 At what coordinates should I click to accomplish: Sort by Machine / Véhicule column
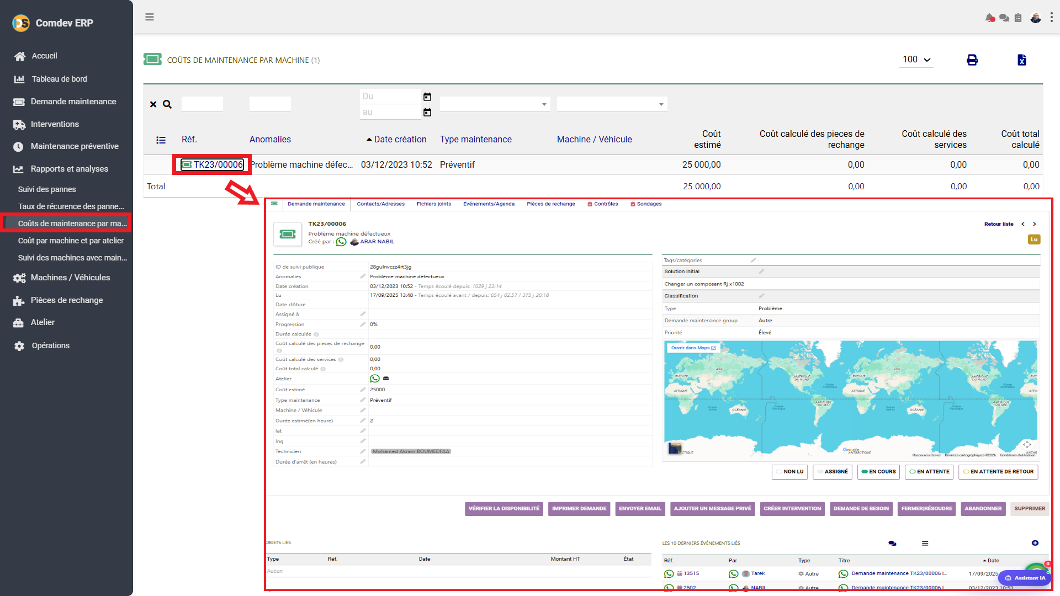click(x=595, y=140)
